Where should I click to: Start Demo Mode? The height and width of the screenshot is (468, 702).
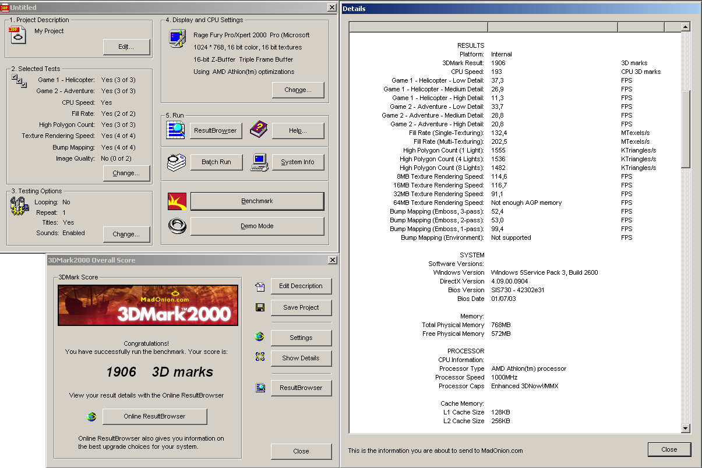tap(257, 226)
